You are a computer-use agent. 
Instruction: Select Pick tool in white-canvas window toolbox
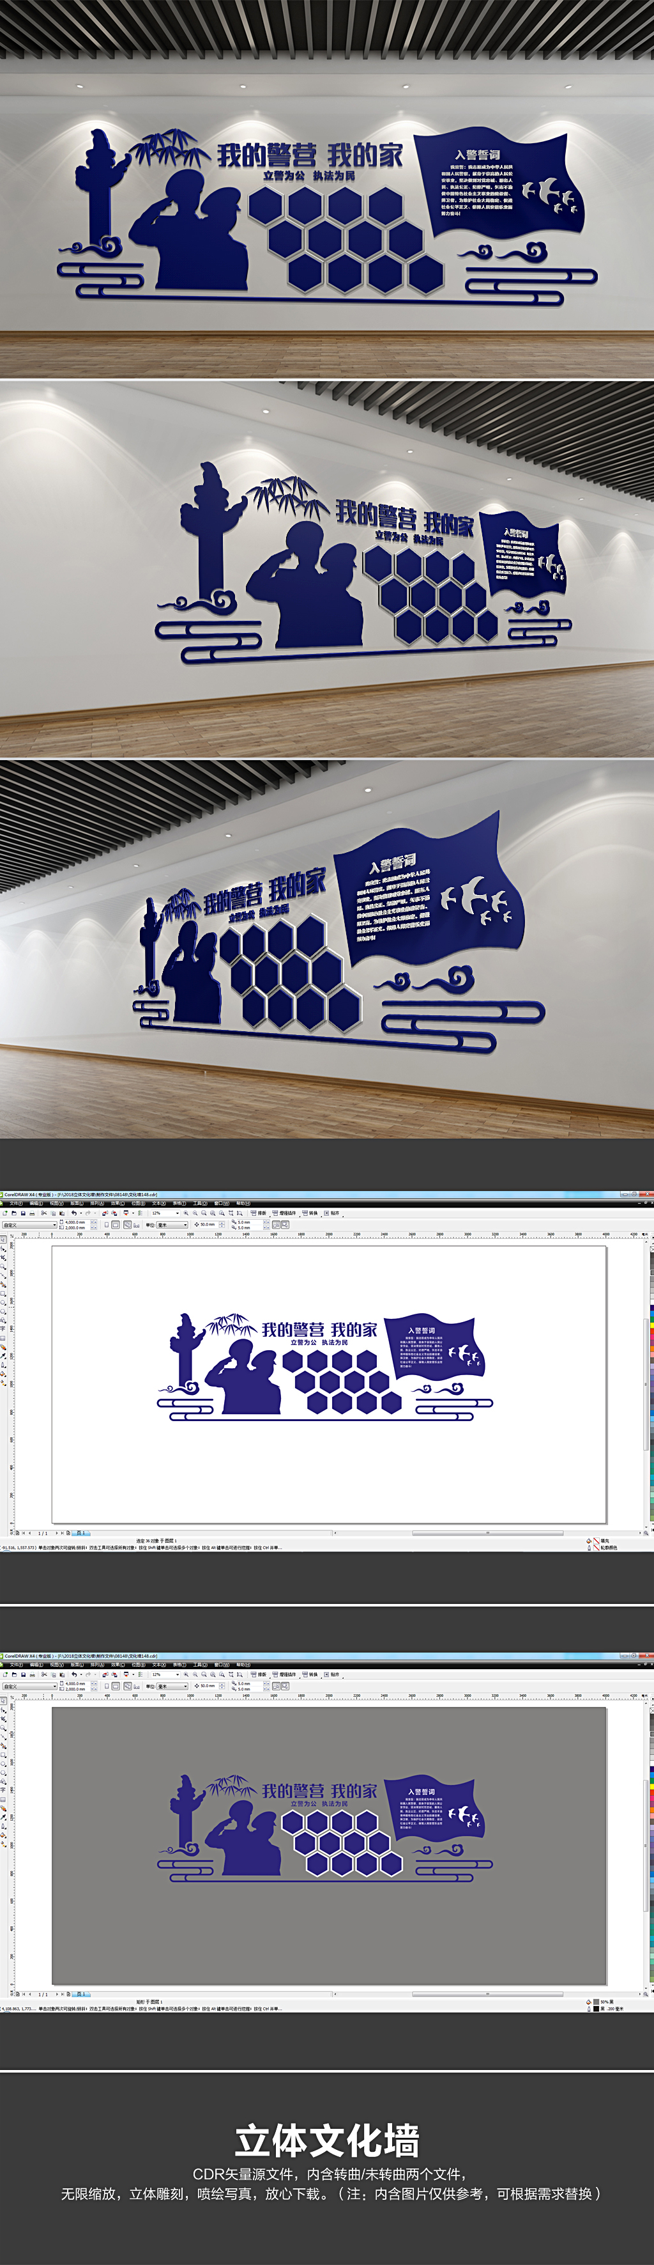(3, 1240)
